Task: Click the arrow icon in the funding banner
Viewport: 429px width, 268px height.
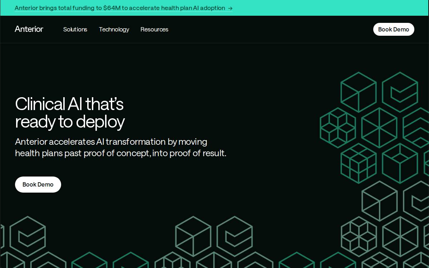Action: 230,8
